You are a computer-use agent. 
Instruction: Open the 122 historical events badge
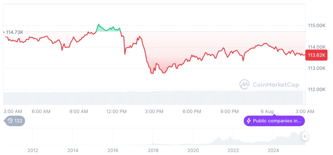click(15, 121)
